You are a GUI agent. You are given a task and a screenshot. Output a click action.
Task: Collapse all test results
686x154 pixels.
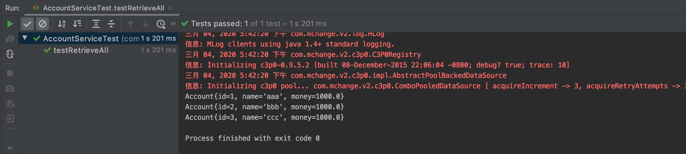pos(111,24)
